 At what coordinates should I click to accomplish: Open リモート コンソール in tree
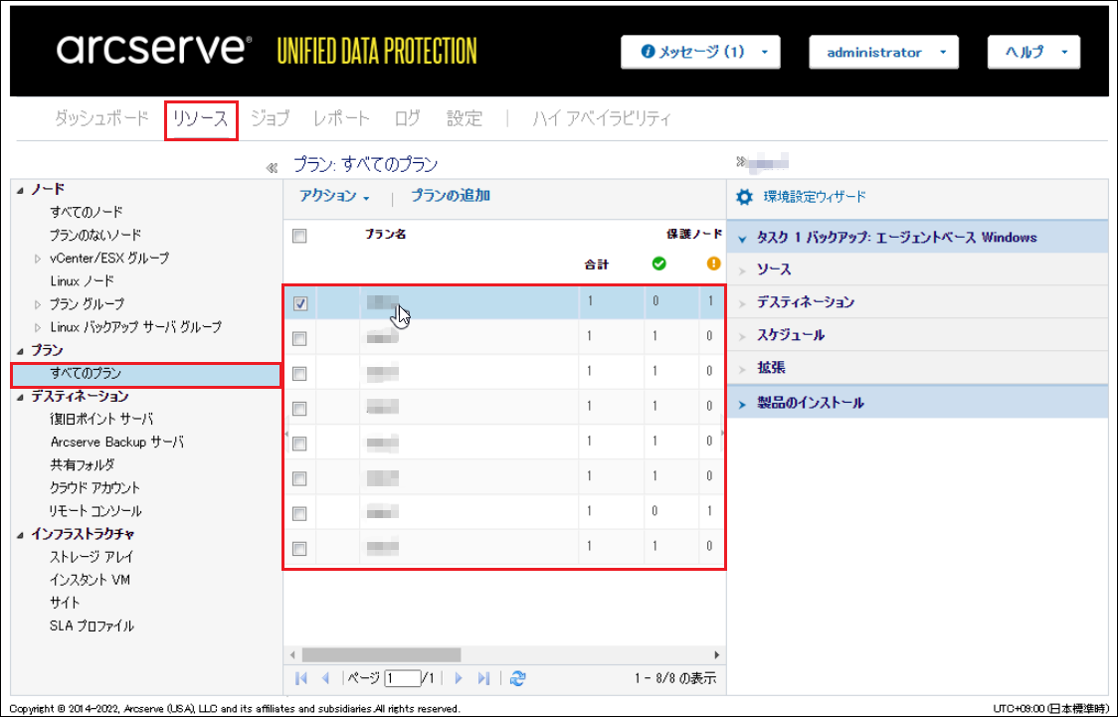click(94, 512)
